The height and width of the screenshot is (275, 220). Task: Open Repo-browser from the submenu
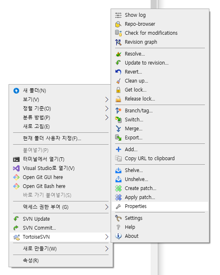point(160,24)
